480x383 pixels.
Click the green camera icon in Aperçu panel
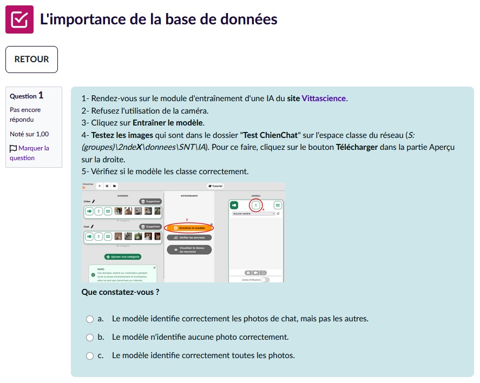234,205
